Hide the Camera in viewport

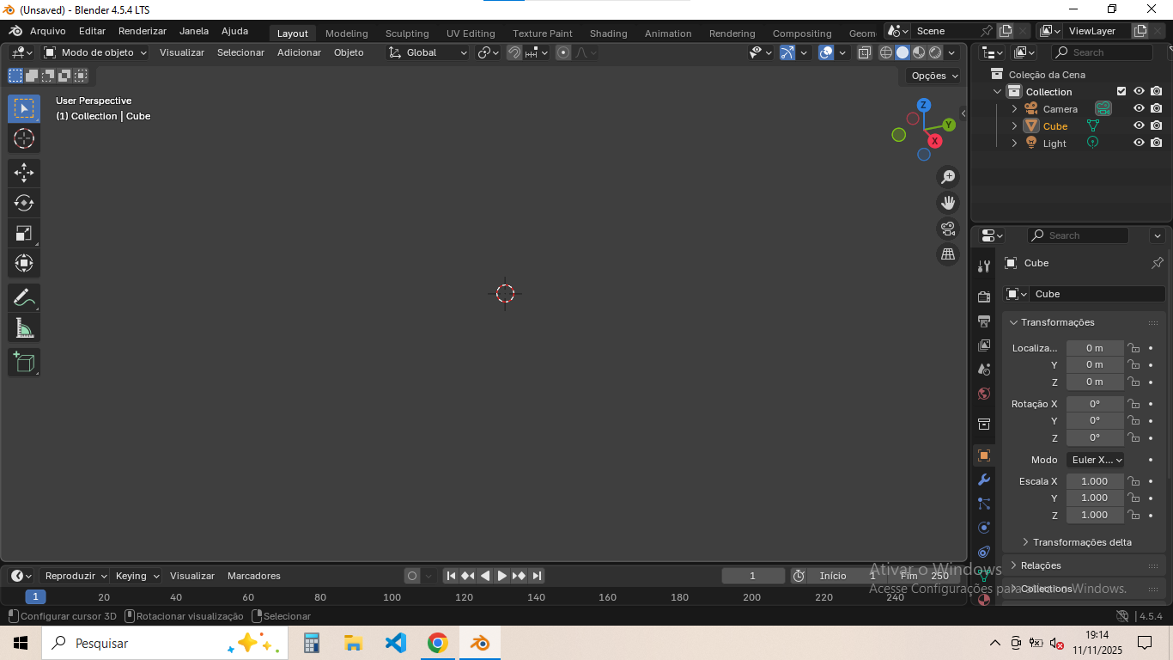pos(1139,108)
